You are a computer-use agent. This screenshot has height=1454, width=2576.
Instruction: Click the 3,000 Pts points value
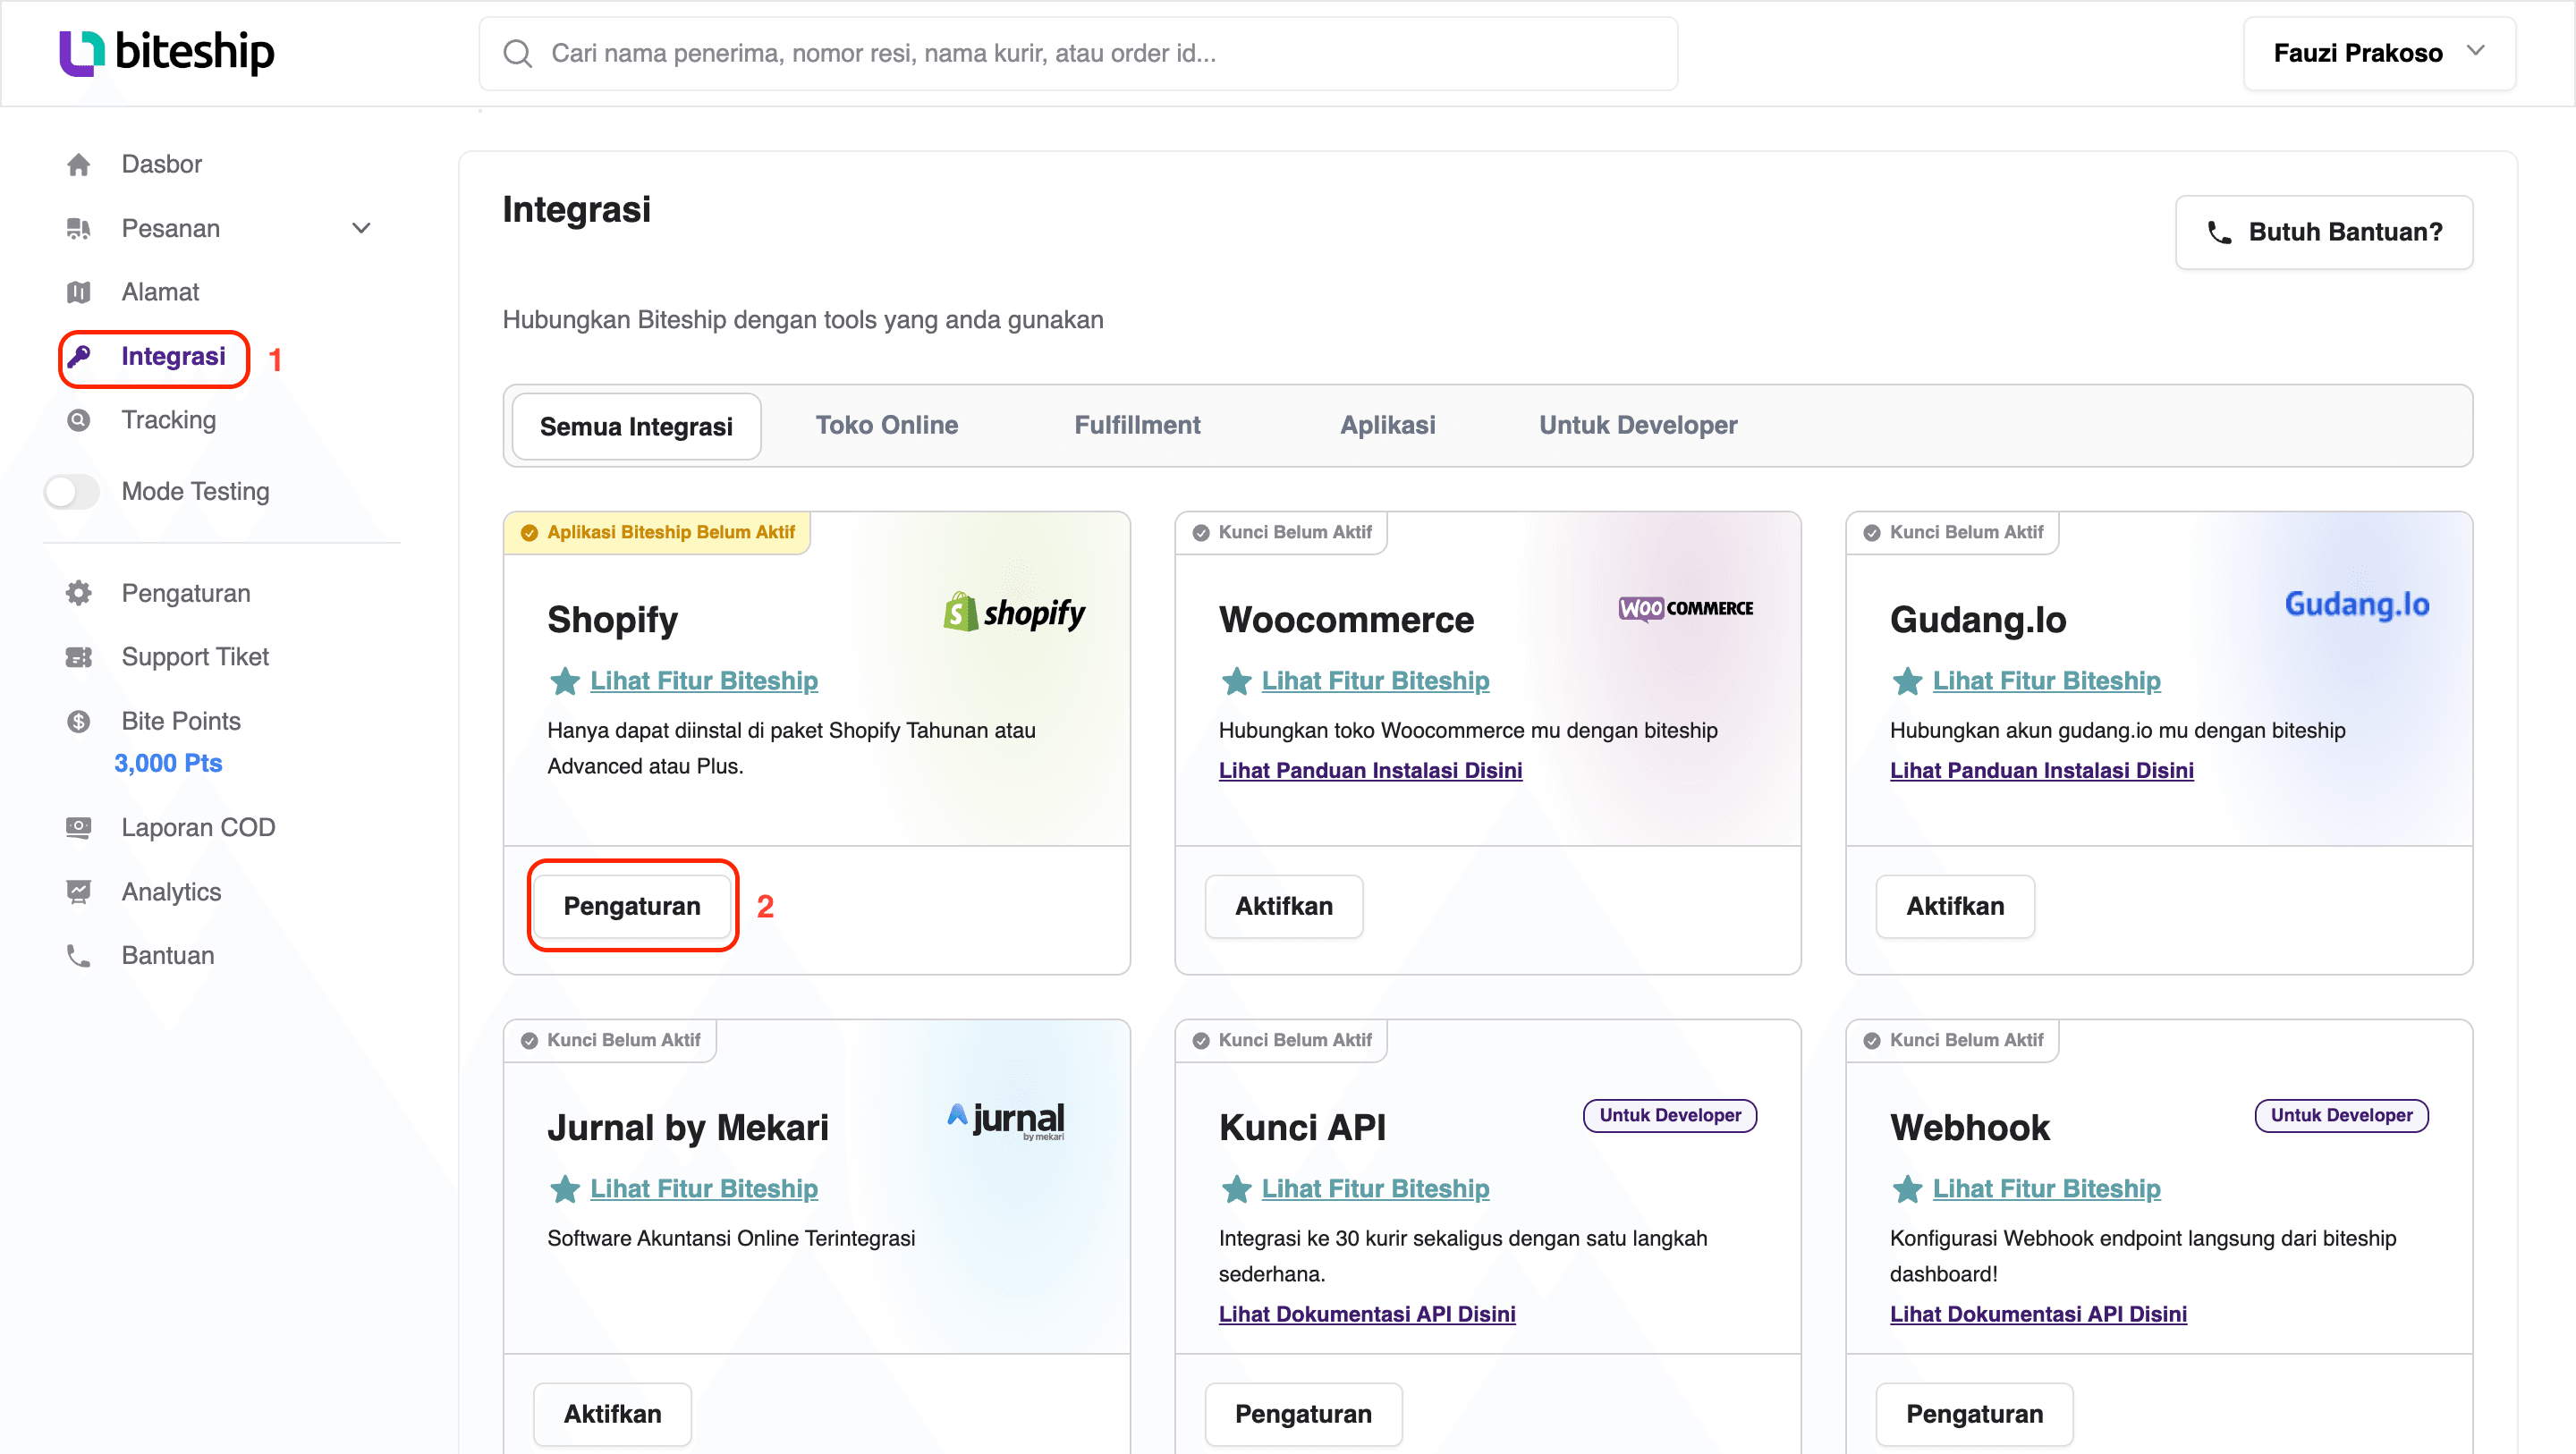(168, 763)
